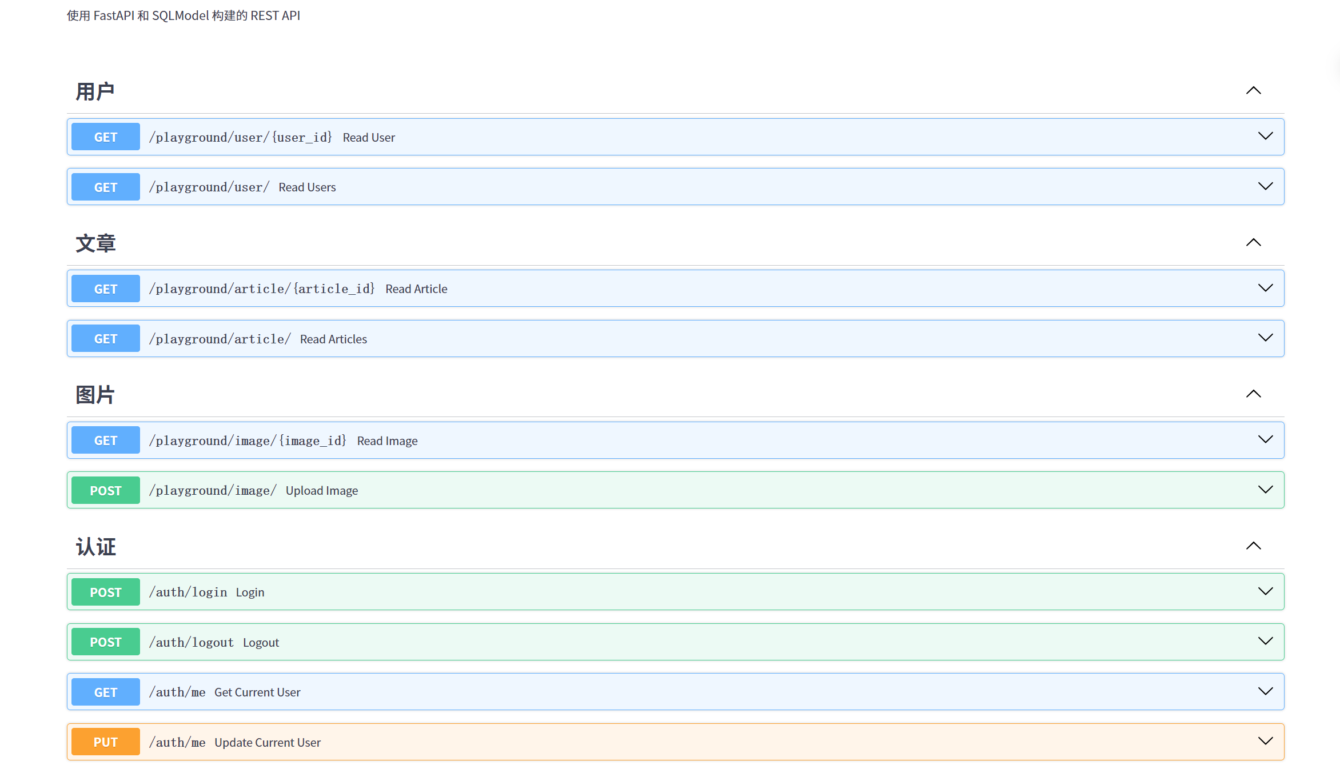Click the 用户 section heading
The width and height of the screenshot is (1340, 765).
tap(95, 91)
